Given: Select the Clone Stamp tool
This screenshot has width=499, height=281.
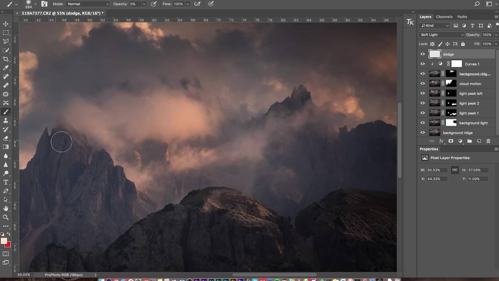Looking at the screenshot, I should [x=6, y=121].
